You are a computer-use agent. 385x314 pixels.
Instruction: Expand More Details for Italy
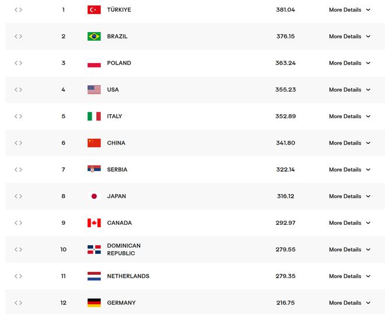(349, 117)
